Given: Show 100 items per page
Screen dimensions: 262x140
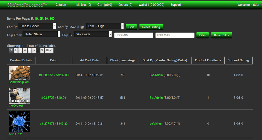Looking at the screenshot, I should click(52, 19).
